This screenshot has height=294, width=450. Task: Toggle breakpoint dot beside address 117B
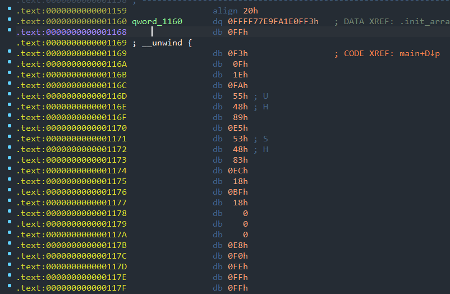pyautogui.click(x=10, y=244)
